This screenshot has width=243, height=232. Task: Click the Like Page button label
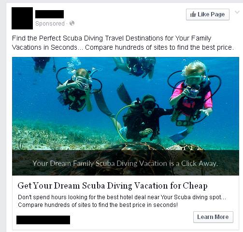click(211, 14)
